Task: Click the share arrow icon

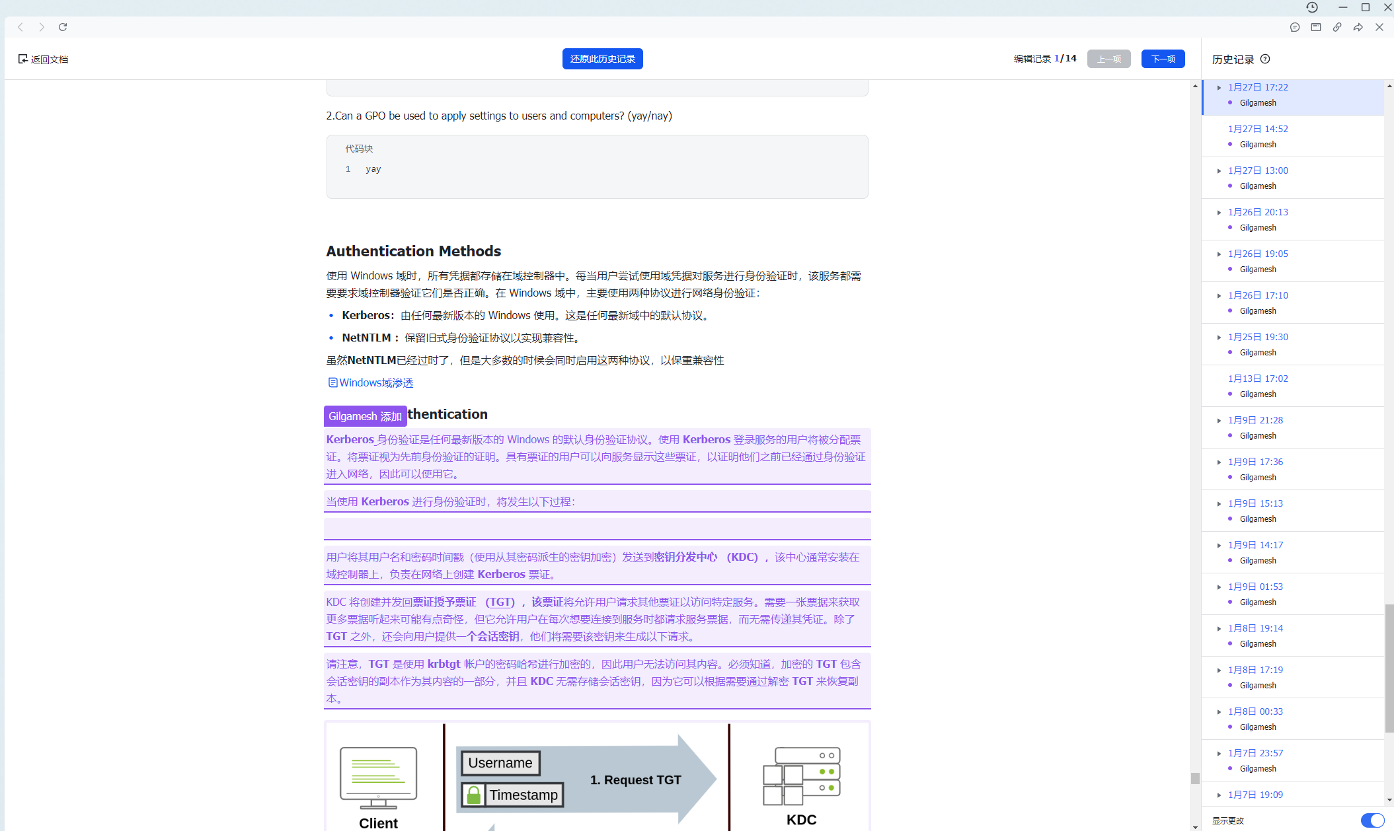Action: click(1358, 27)
